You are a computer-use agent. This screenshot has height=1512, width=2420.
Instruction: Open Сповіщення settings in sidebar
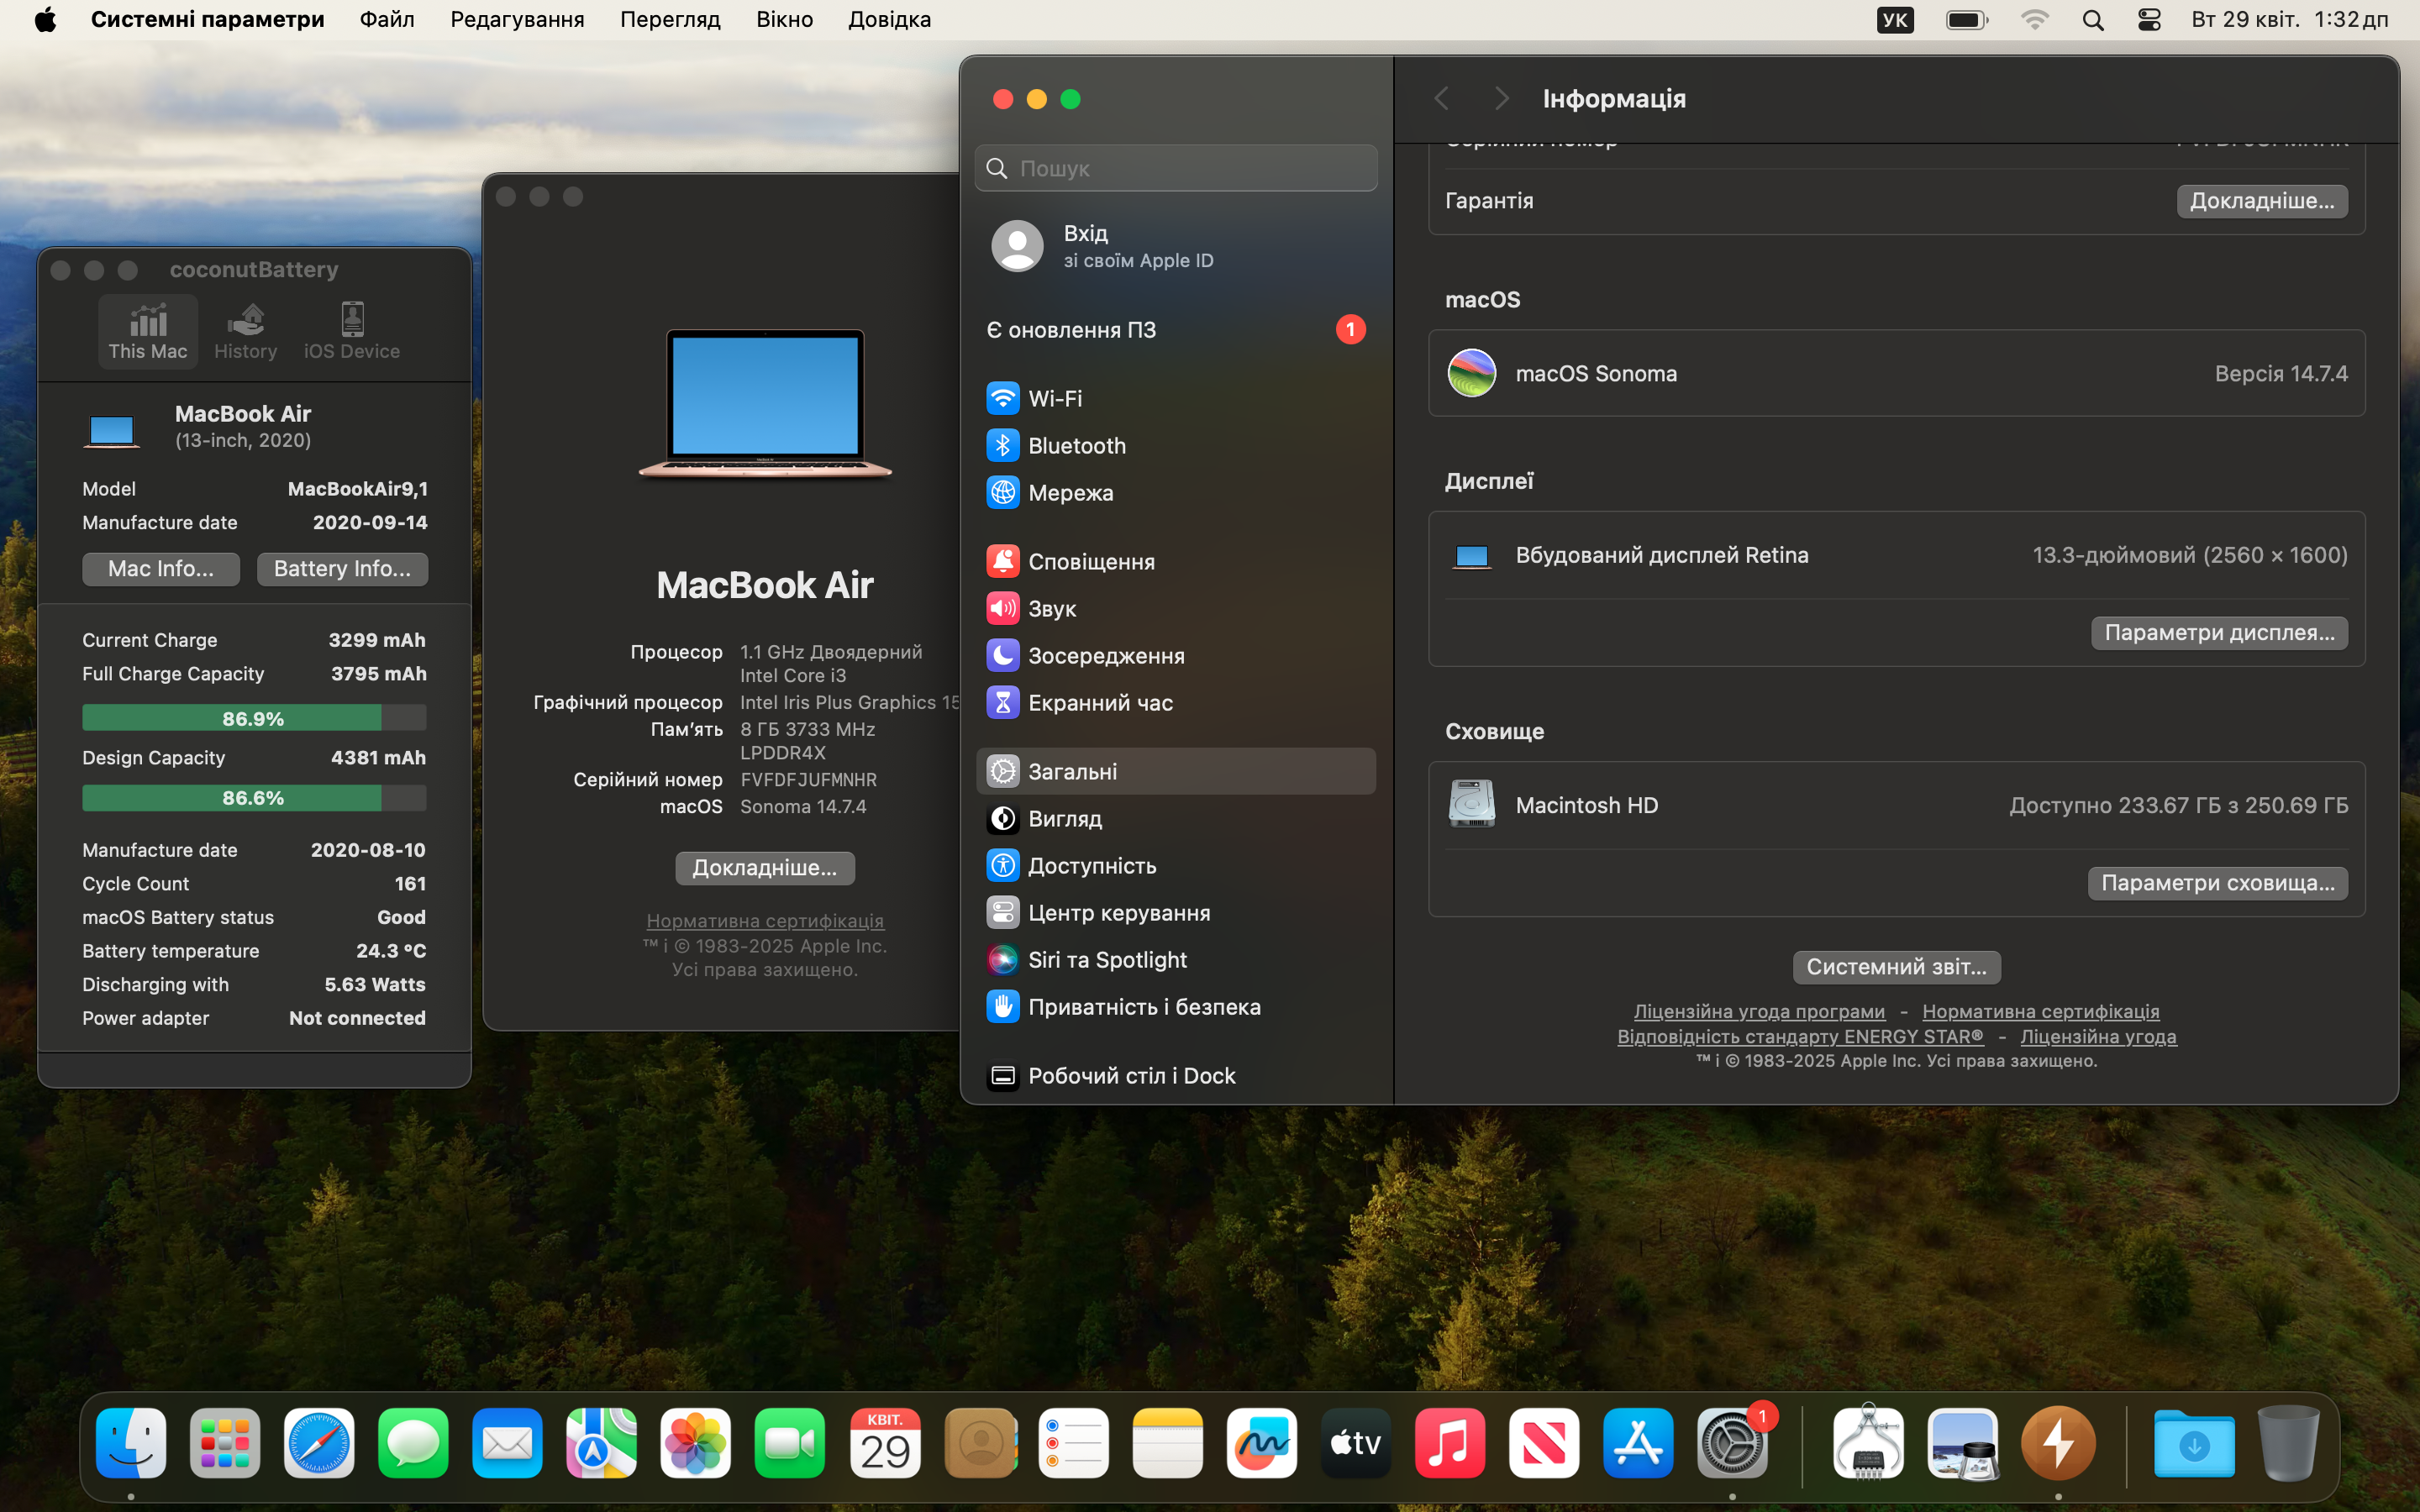point(1176,561)
